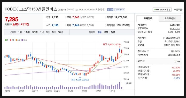Click the 3개월 수익률 +0.49% value
Viewport: 186px width, 98px height.
point(176,71)
